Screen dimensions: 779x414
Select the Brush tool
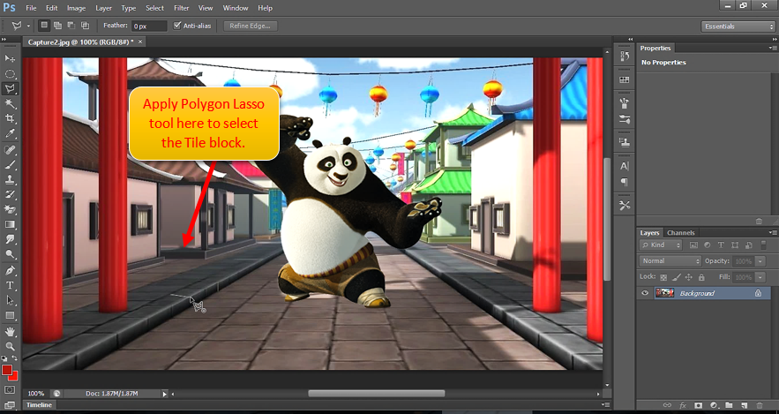pyautogui.click(x=10, y=164)
